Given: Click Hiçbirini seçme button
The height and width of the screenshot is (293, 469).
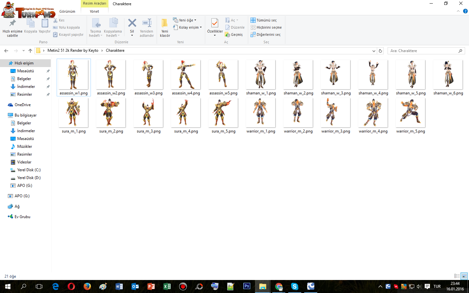Looking at the screenshot, I should pos(266,27).
